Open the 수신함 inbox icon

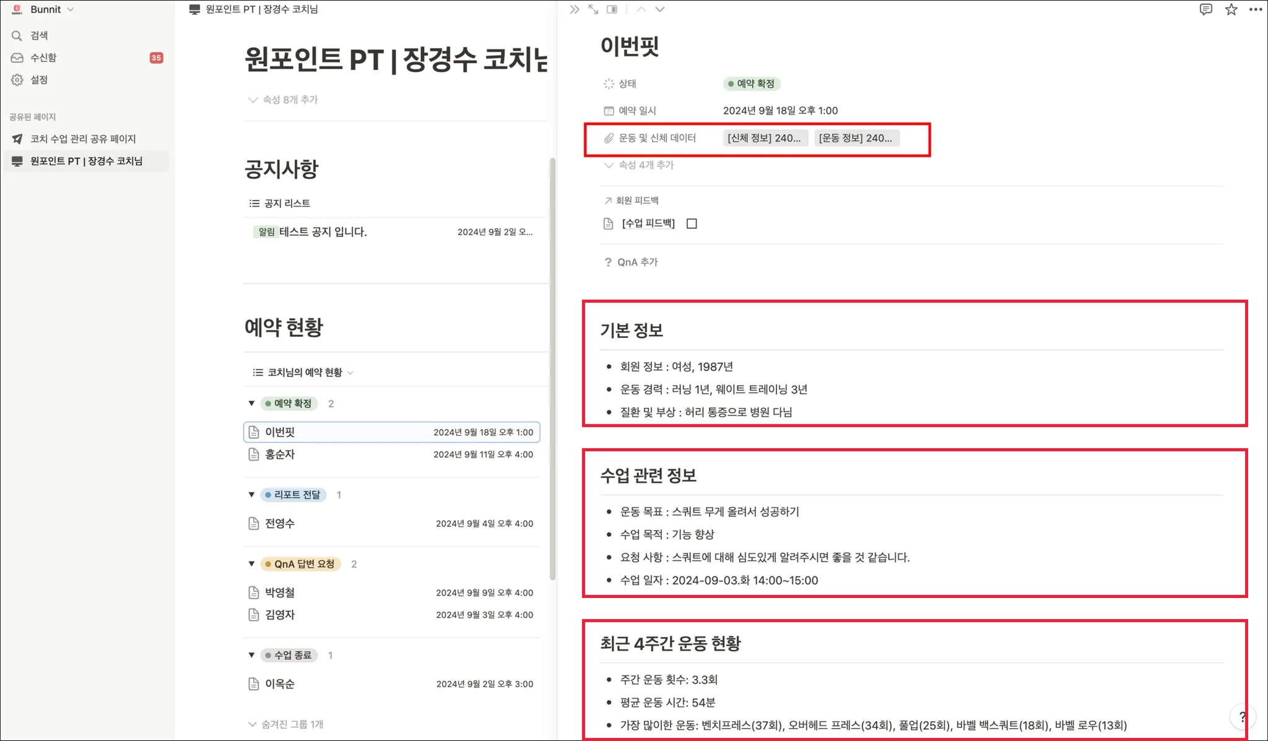click(x=17, y=58)
